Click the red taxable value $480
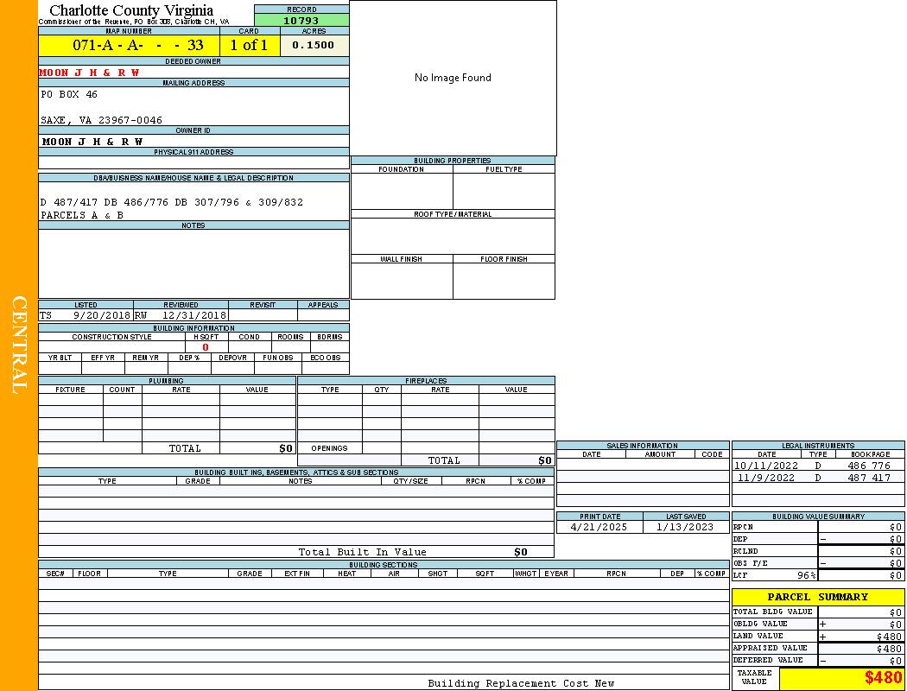 coord(883,678)
